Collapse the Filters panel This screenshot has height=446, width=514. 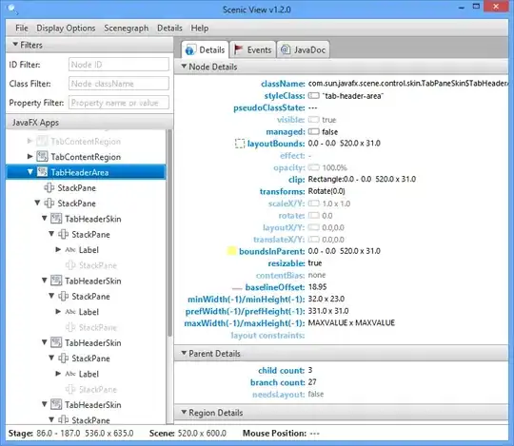15,44
